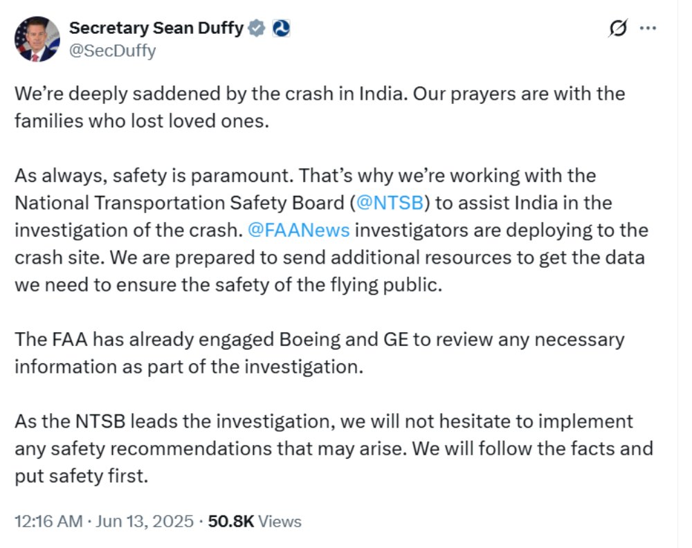Click the "We're deeply saddened" opening sentence

[208, 93]
